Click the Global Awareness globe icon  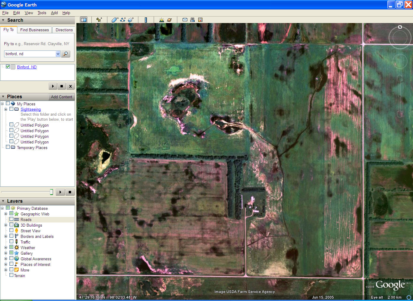[x=17, y=259]
